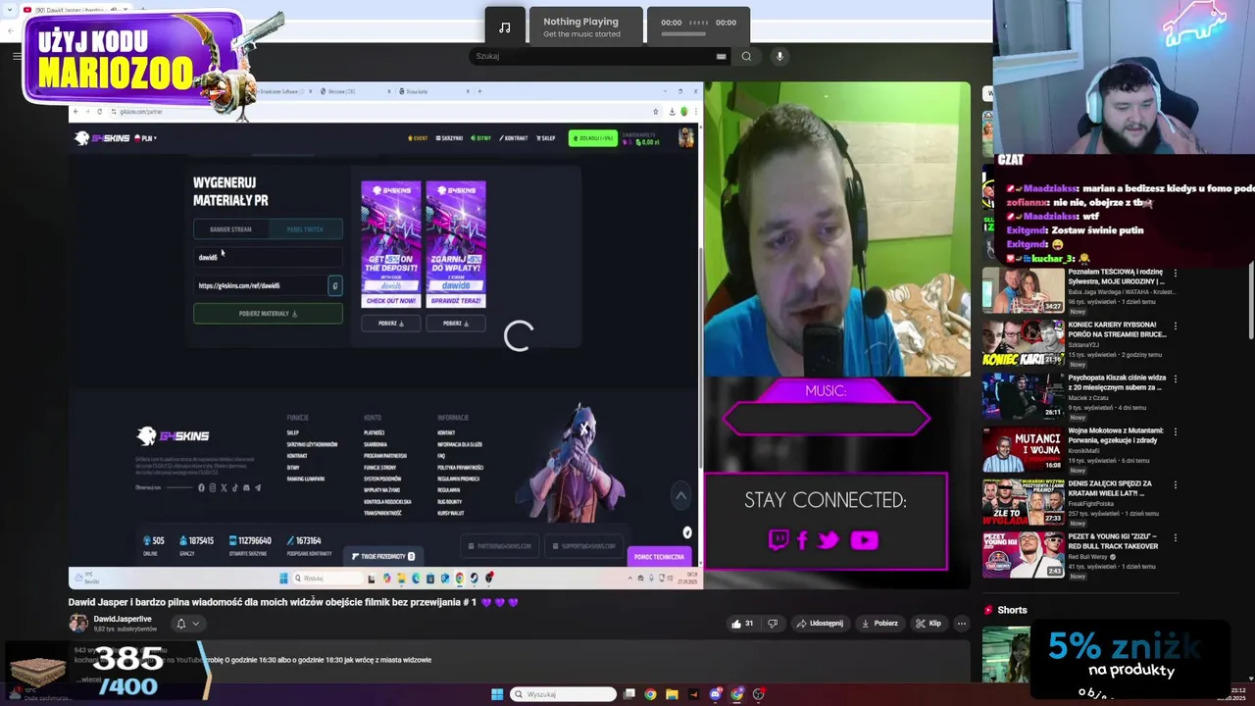Open the Facebook icon in G4Skins footer
The image size is (1255, 706).
[x=201, y=487]
